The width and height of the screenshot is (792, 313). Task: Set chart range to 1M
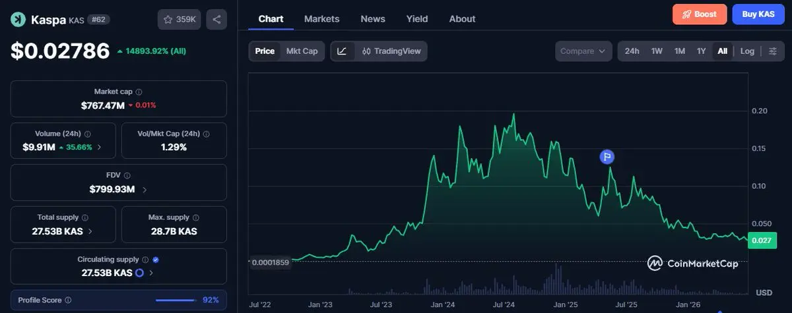679,51
